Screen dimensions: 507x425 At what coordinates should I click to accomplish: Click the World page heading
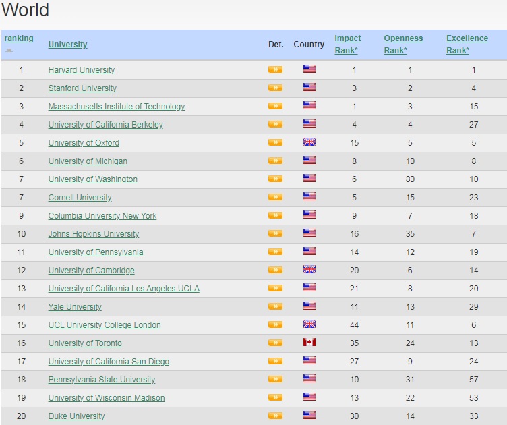point(25,9)
